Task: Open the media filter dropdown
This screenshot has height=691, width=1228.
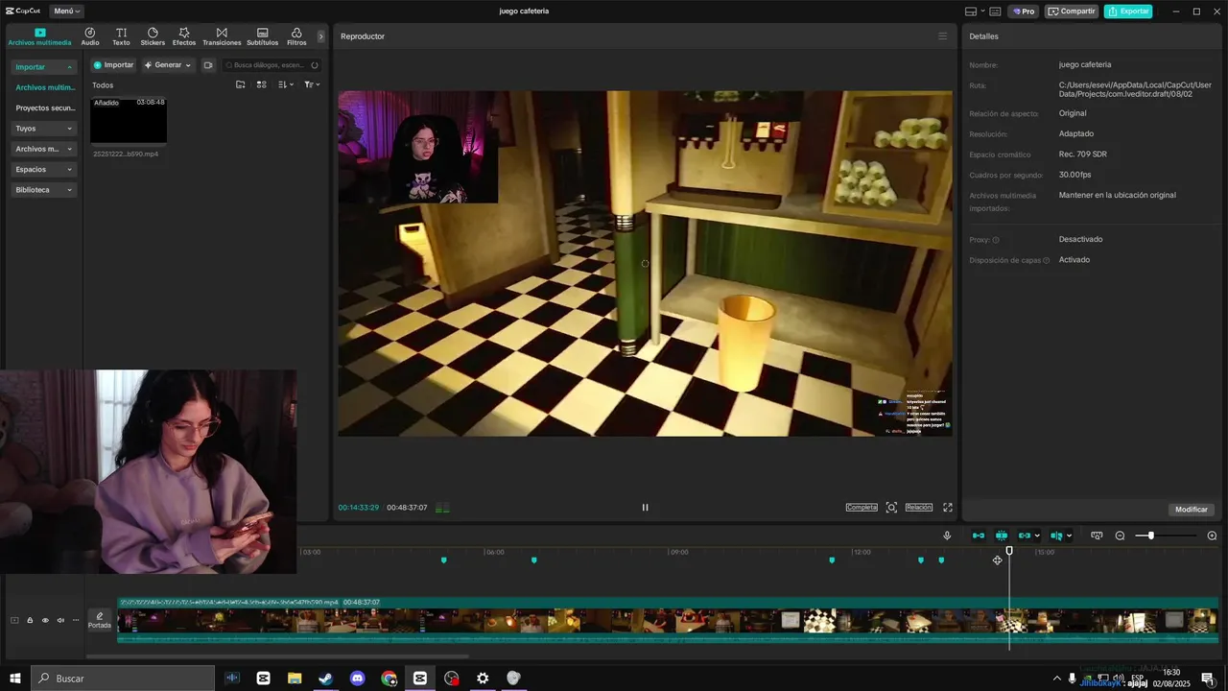Action: pos(311,84)
